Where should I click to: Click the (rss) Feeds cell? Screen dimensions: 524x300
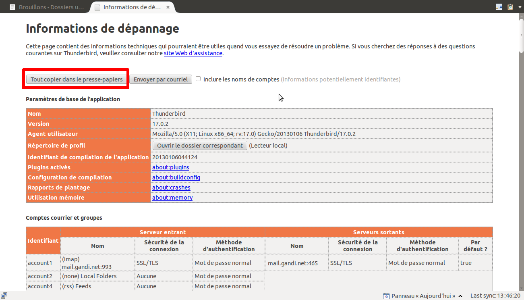point(97,286)
